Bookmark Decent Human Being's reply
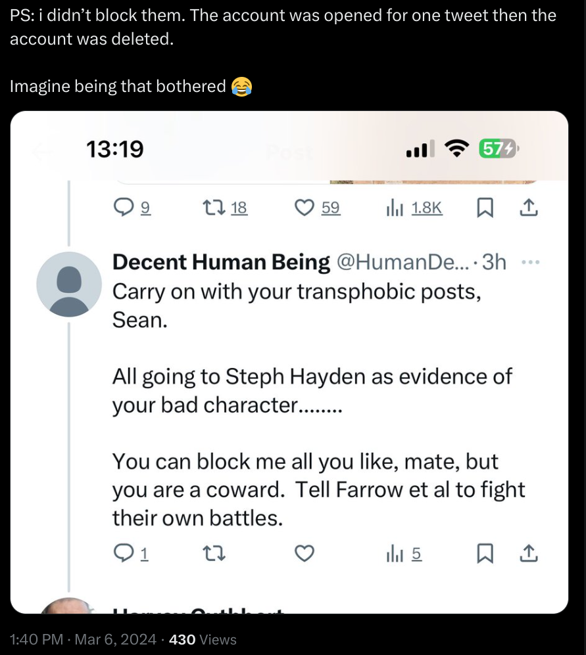Image resolution: width=586 pixels, height=655 pixels. pyautogui.click(x=484, y=554)
